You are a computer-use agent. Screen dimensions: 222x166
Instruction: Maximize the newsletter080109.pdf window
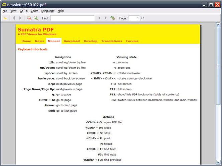click(211, 5)
